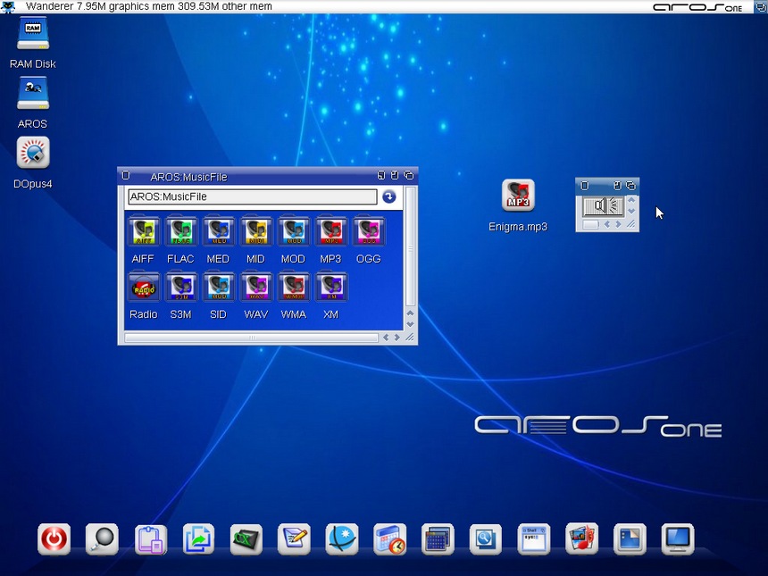
Task: Click the speaker button in small window
Action: click(x=602, y=206)
